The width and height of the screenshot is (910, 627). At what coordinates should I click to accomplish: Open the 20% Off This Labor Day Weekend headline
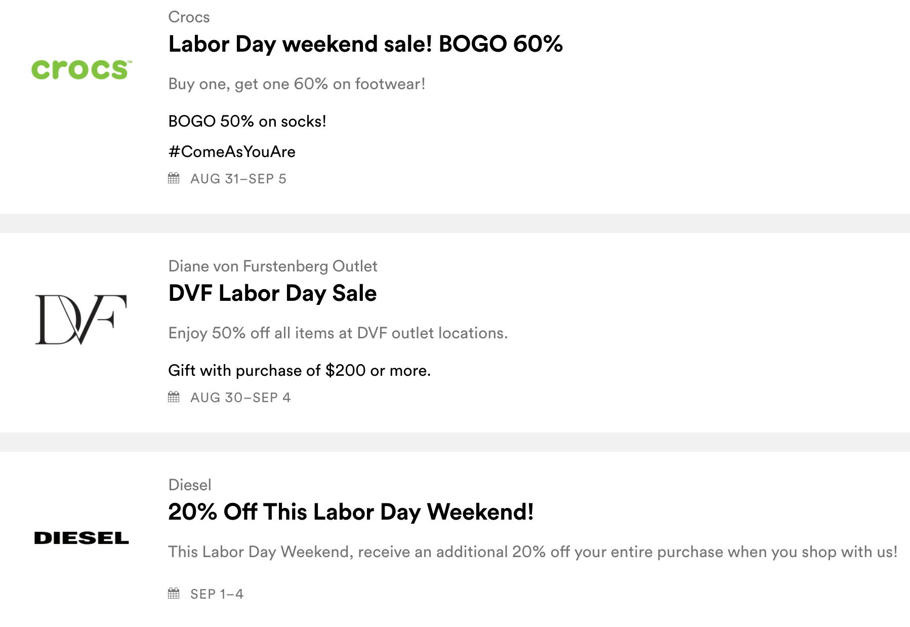(x=351, y=512)
